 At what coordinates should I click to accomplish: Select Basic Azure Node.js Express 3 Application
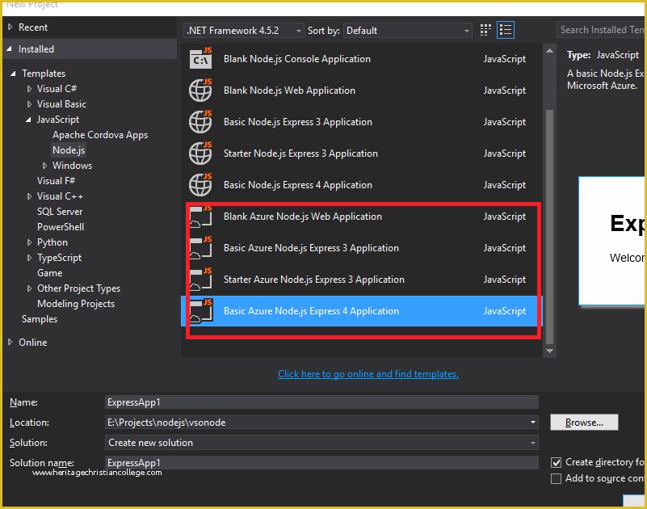click(361, 248)
